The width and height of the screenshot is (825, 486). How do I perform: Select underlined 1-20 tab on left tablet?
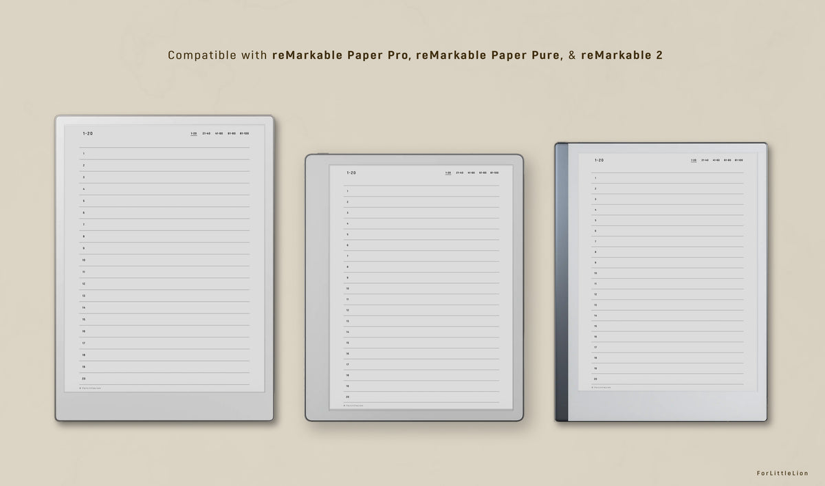pyautogui.click(x=194, y=133)
